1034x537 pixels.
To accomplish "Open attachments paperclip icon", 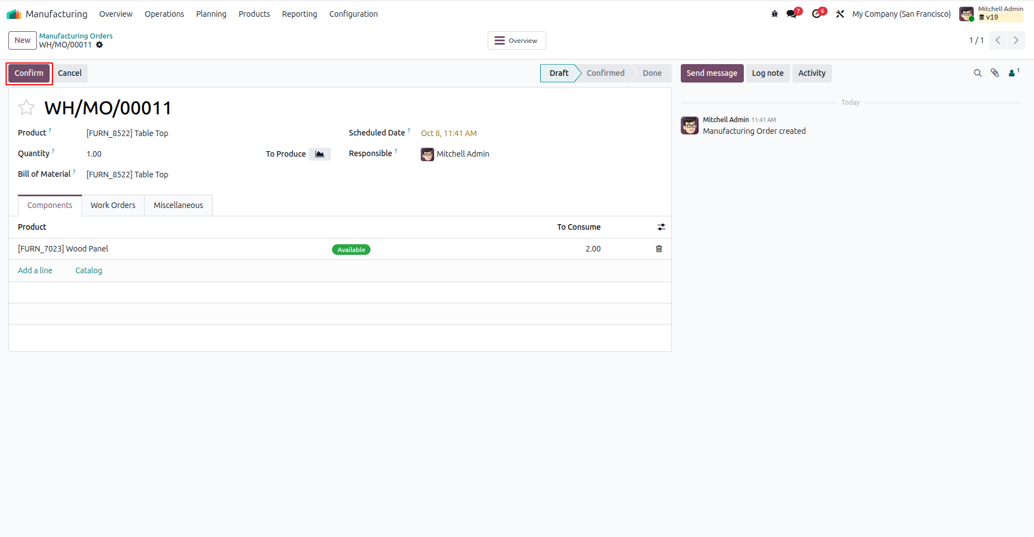I will point(995,73).
